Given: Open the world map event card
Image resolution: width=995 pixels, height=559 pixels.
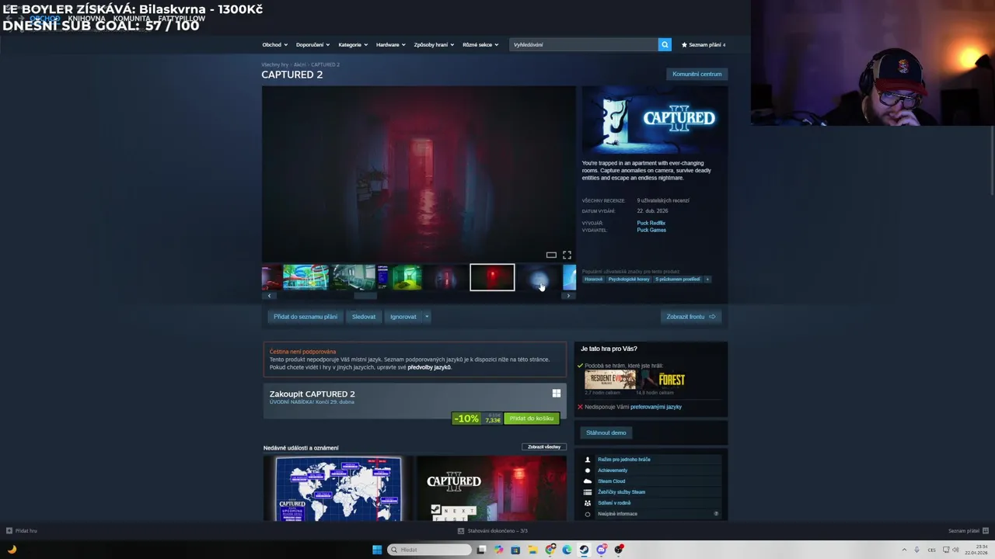Looking at the screenshot, I should [x=338, y=488].
